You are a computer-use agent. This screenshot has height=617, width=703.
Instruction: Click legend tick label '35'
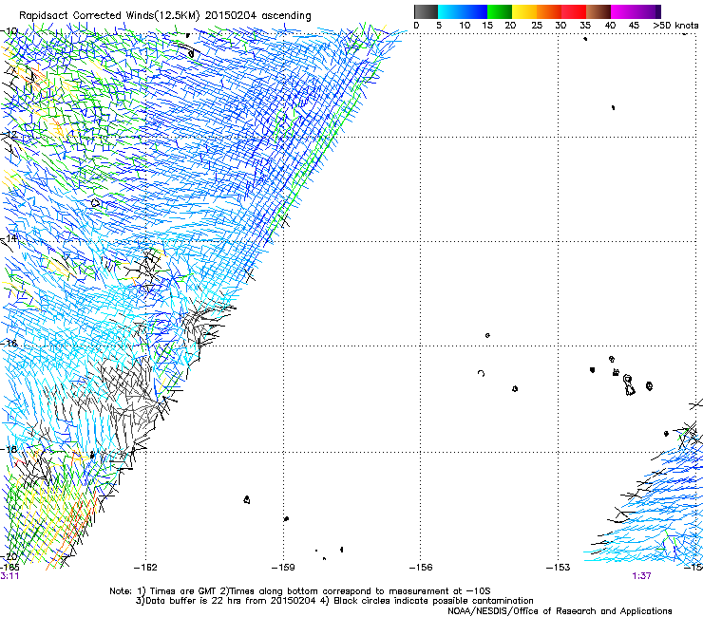click(x=585, y=26)
